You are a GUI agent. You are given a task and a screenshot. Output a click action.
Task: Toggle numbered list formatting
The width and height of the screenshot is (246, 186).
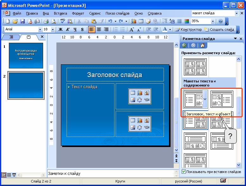pyautogui.click(x=115, y=29)
